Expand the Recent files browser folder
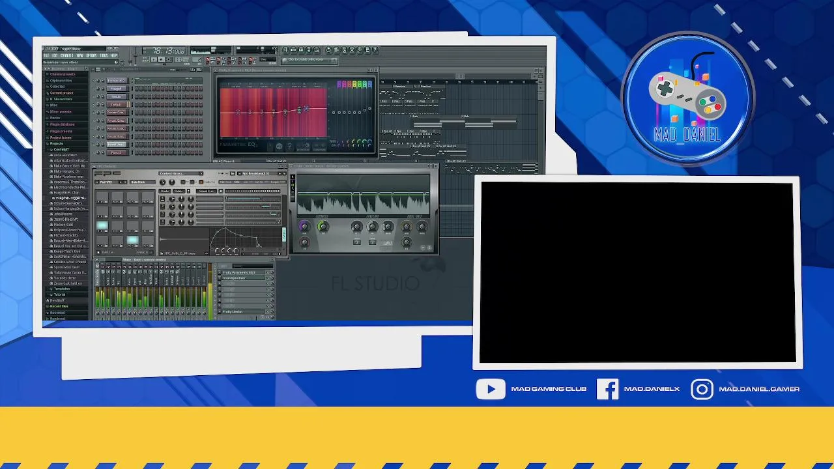 pos(59,306)
